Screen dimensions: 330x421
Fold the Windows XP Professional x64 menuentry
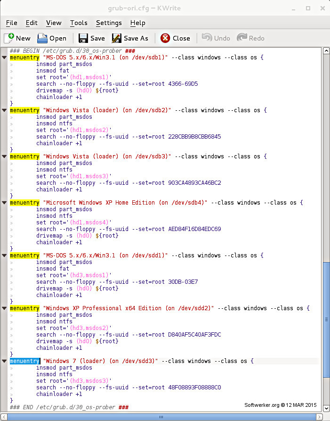(4, 308)
